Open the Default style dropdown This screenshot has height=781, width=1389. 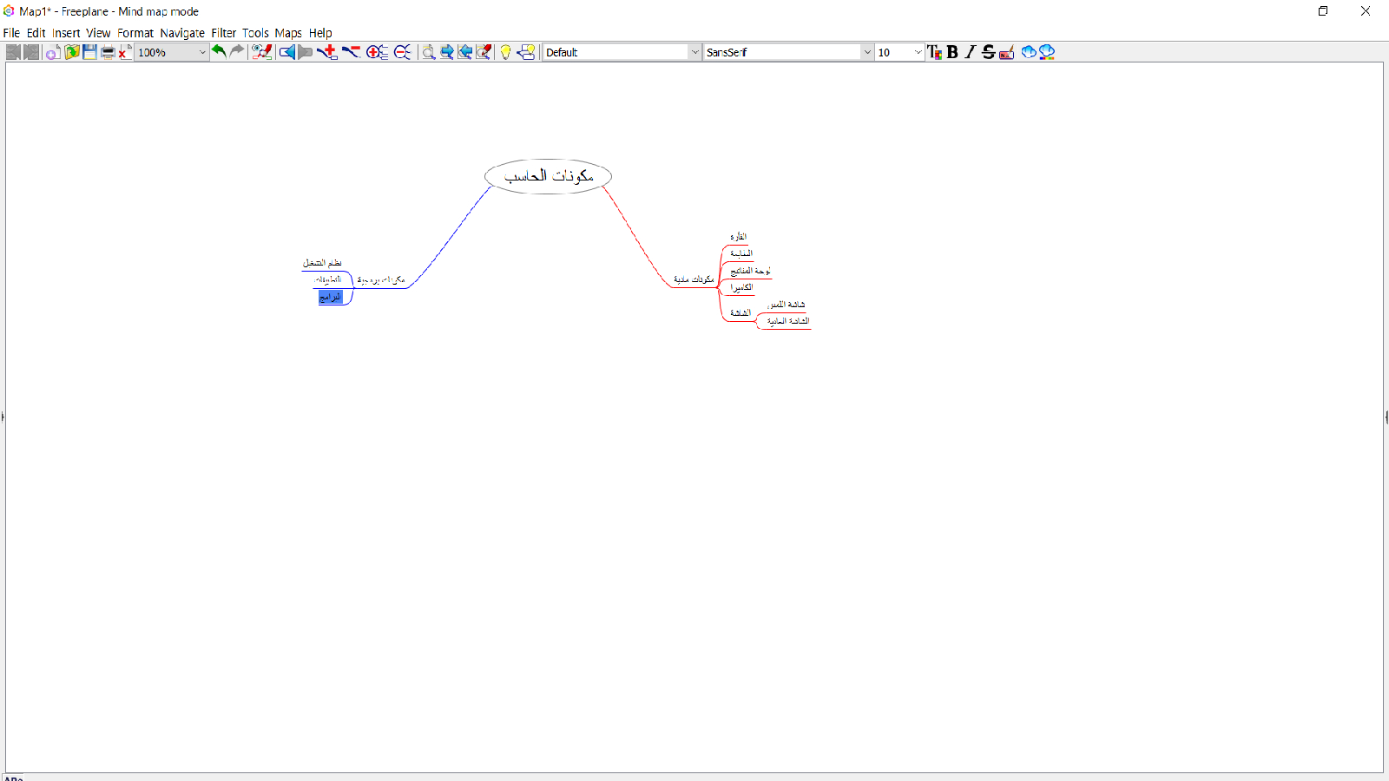click(694, 52)
